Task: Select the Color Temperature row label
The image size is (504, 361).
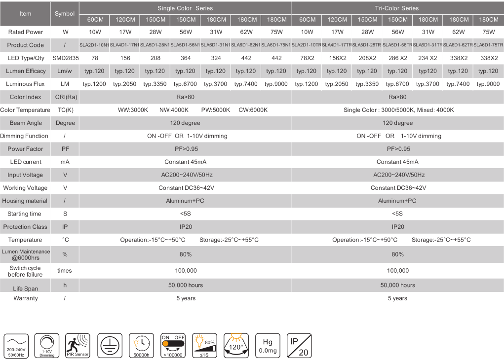Action: tap(25, 110)
